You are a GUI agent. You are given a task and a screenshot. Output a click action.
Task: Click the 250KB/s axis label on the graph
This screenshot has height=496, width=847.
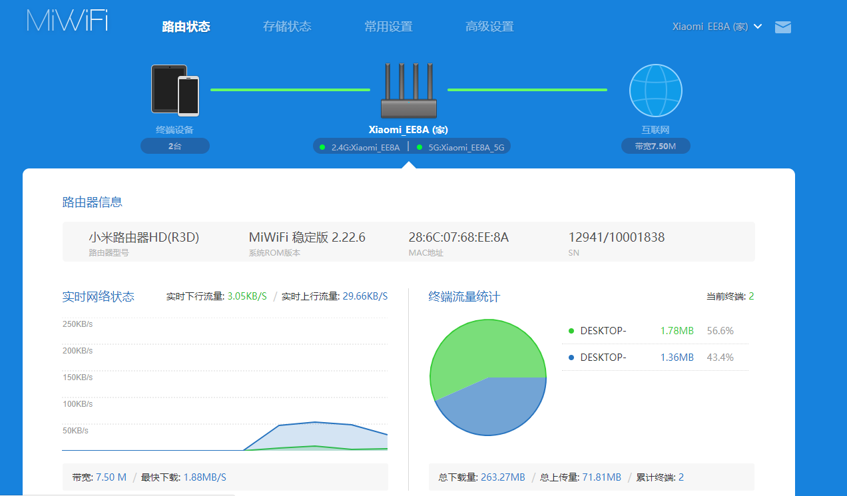[78, 324]
